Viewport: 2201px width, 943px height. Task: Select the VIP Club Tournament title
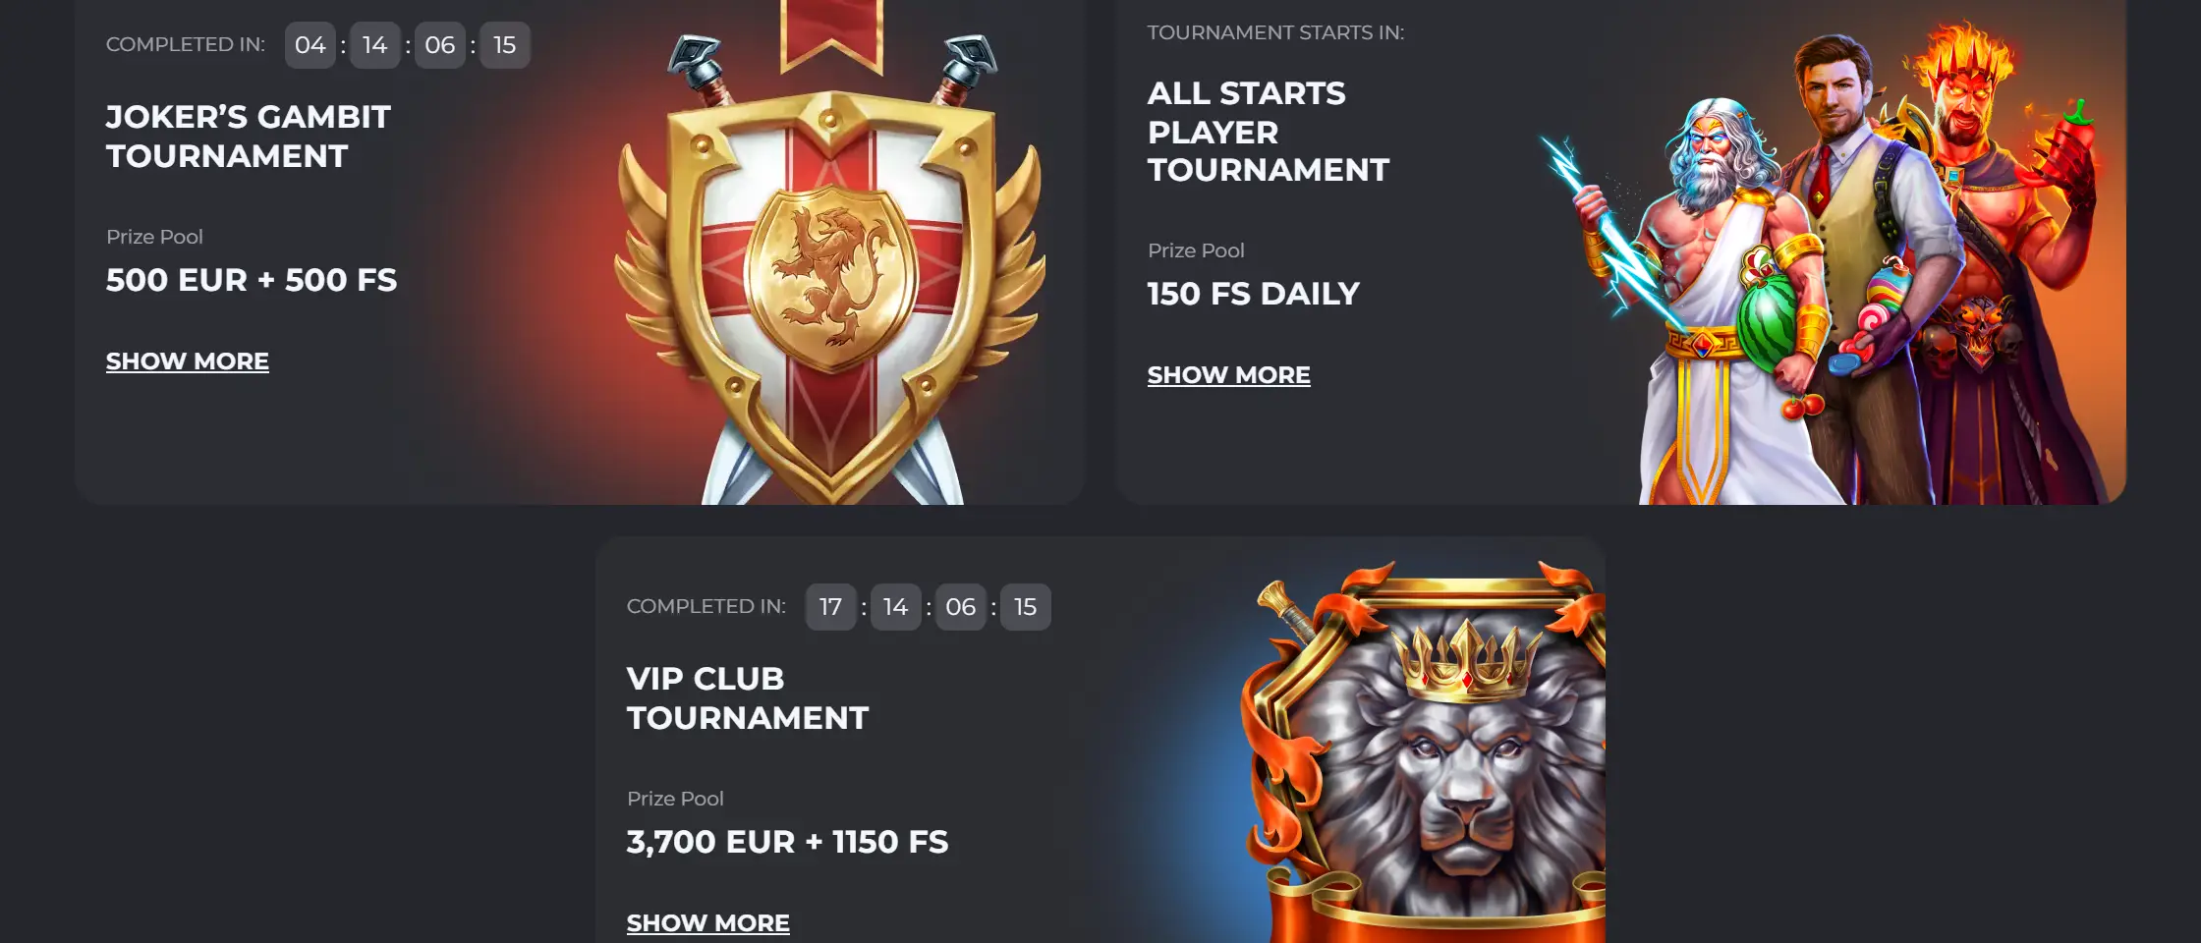(748, 698)
